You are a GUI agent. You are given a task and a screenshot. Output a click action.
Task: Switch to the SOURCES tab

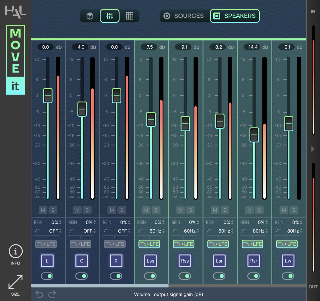(184, 16)
